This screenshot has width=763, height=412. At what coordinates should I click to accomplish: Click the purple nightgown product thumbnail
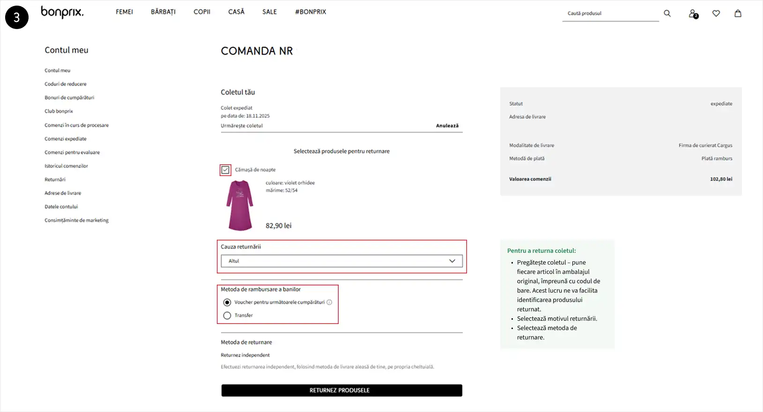pyautogui.click(x=240, y=206)
